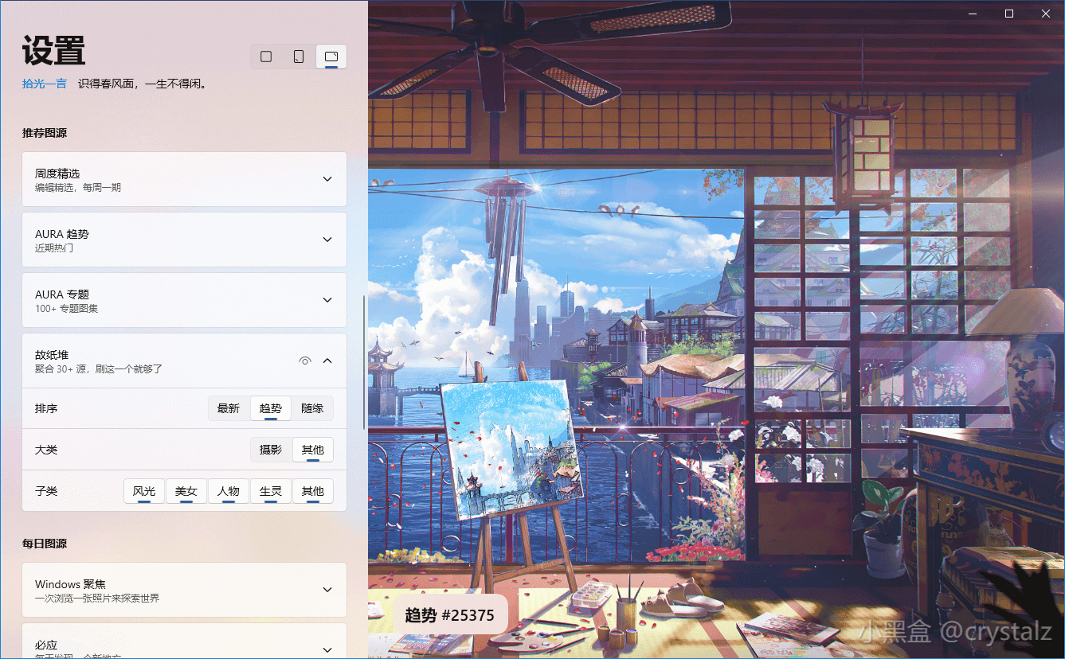Image resolution: width=1065 pixels, height=659 pixels.
Task: Select the square layout icon
Action: tap(266, 57)
